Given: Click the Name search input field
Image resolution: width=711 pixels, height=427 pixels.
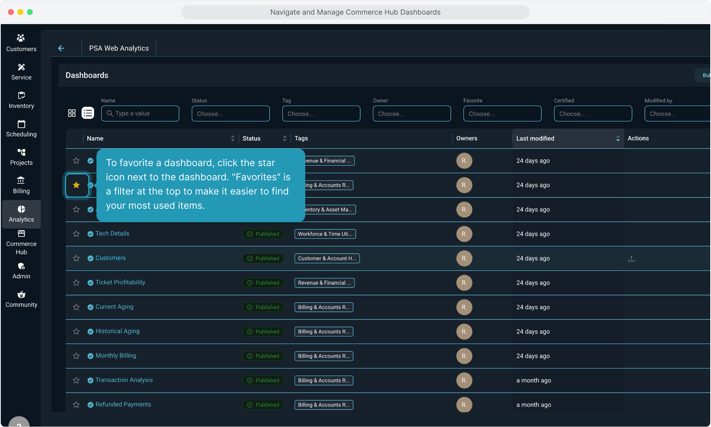Looking at the screenshot, I should pyautogui.click(x=140, y=113).
